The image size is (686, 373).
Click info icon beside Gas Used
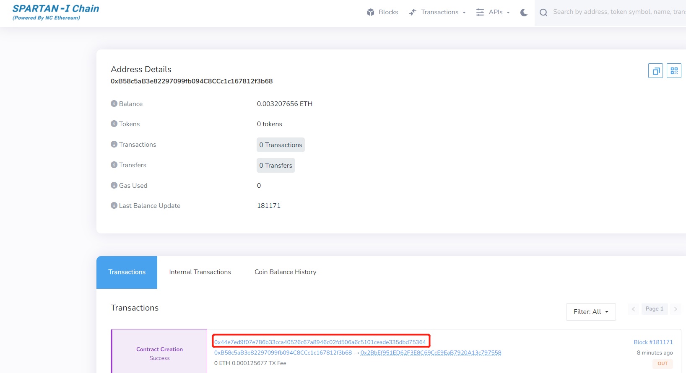(x=114, y=185)
